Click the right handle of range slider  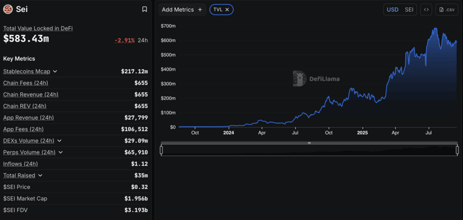[458, 150]
